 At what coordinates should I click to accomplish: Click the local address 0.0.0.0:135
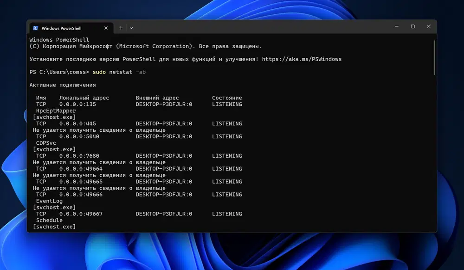(x=77, y=104)
